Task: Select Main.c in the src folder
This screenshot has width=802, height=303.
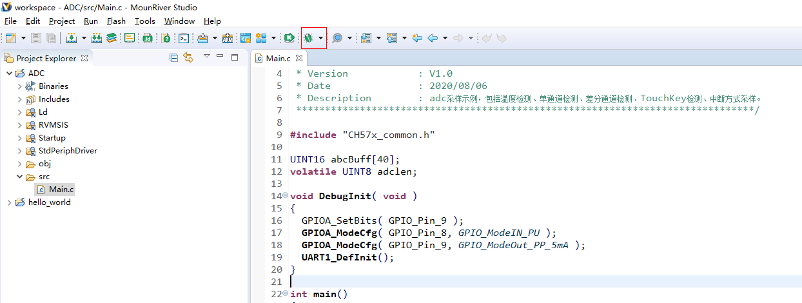Action: [x=61, y=189]
